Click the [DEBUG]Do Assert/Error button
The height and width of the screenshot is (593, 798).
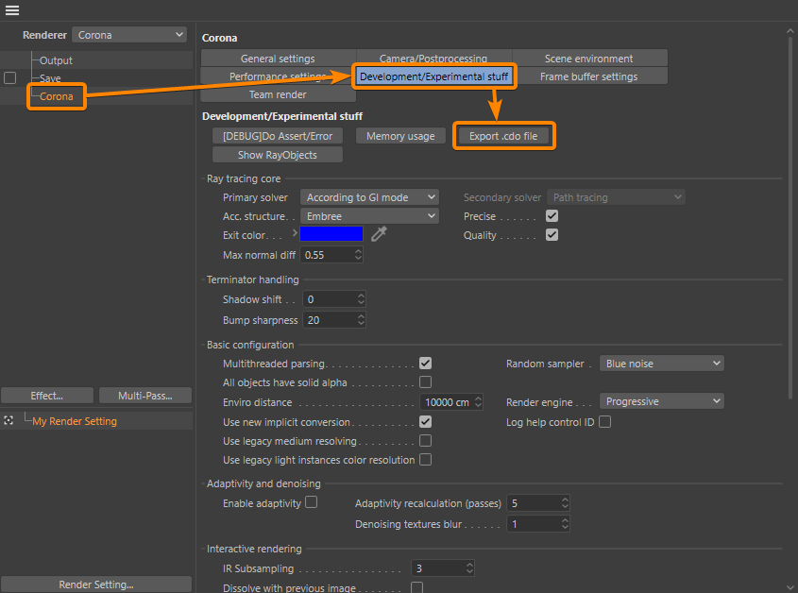[x=278, y=136]
